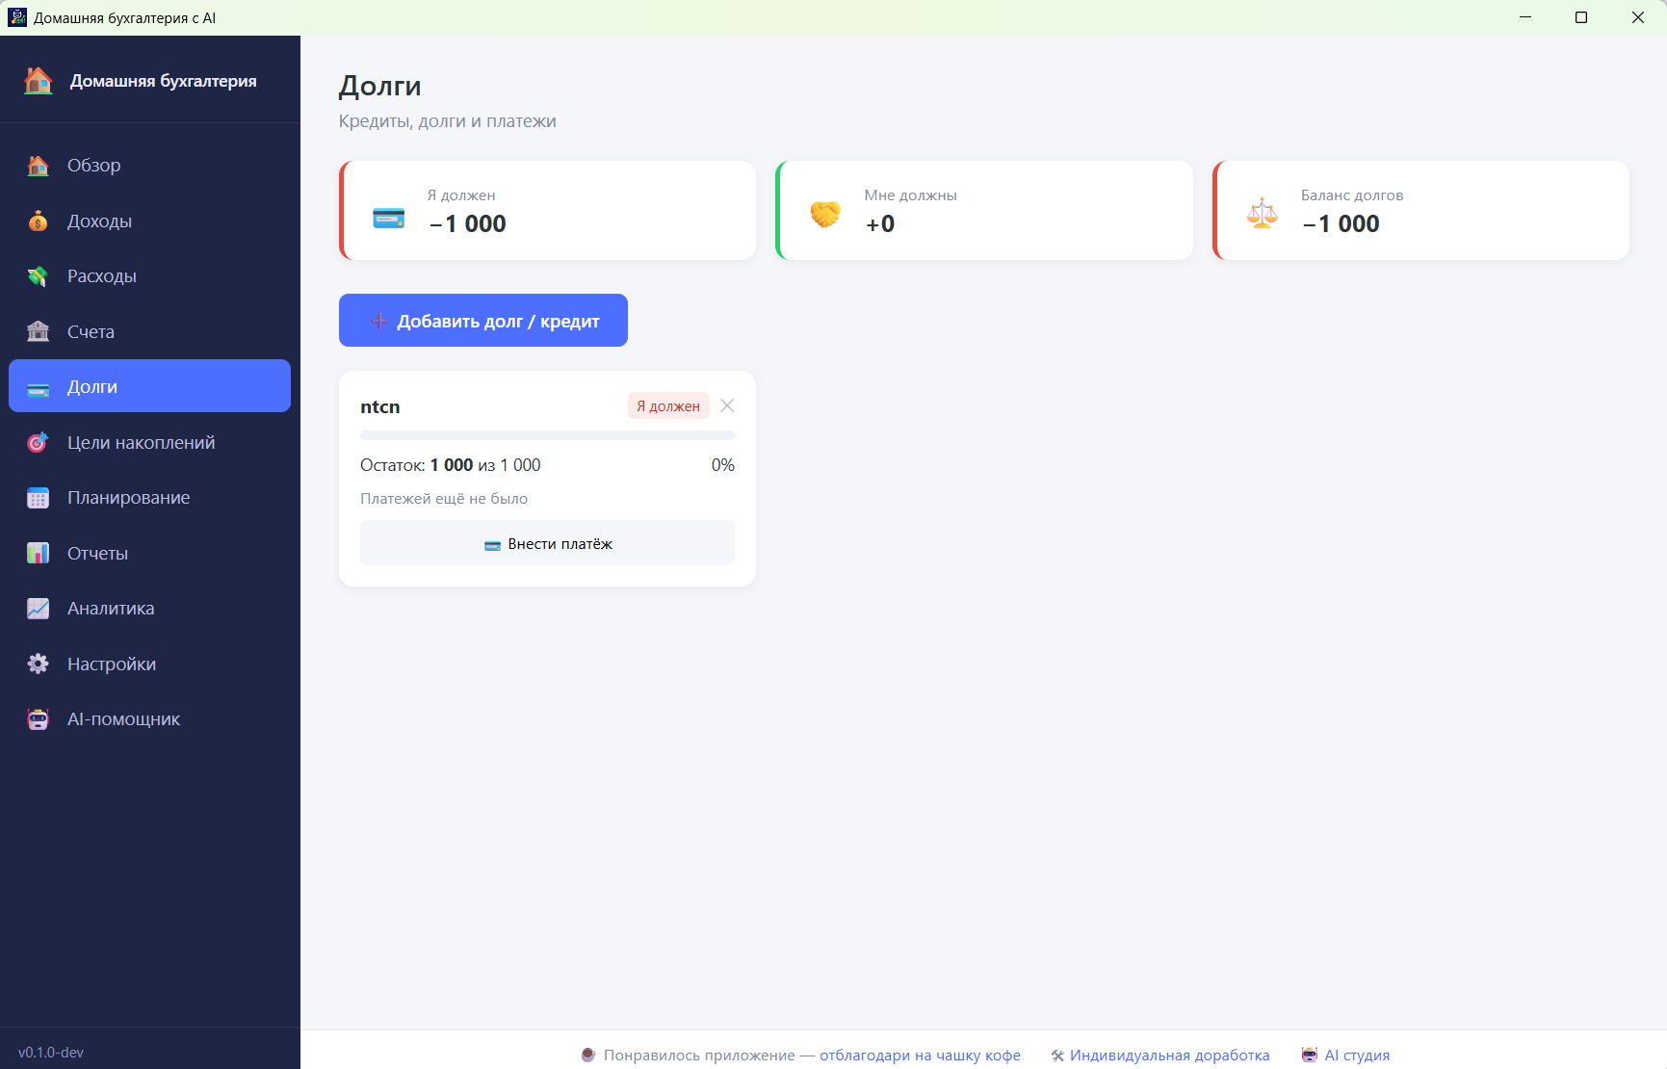Click the Расходы flying money icon
The image size is (1667, 1069).
38,276
